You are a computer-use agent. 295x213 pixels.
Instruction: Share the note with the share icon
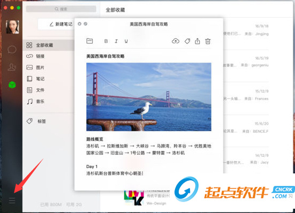tap(198, 41)
